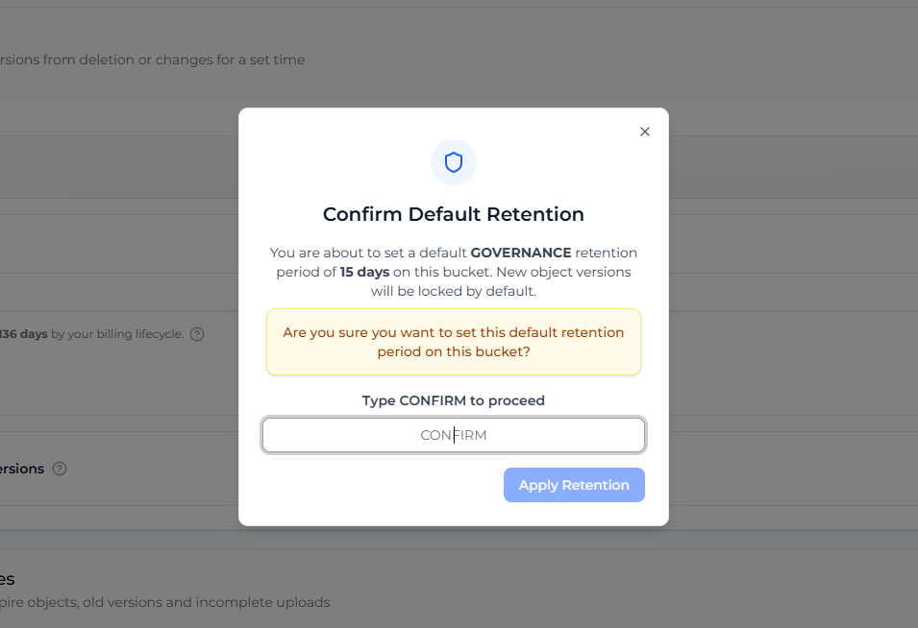Open help tooltip beside billing lifecycle text

click(x=197, y=334)
